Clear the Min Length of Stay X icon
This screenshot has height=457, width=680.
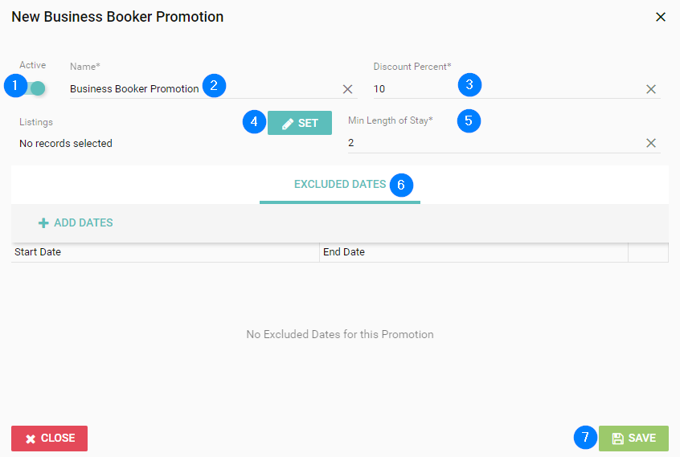coord(650,143)
